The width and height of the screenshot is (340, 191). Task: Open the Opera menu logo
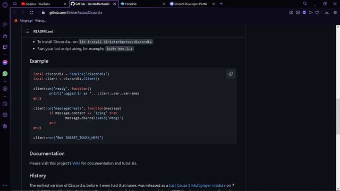tap(5, 4)
